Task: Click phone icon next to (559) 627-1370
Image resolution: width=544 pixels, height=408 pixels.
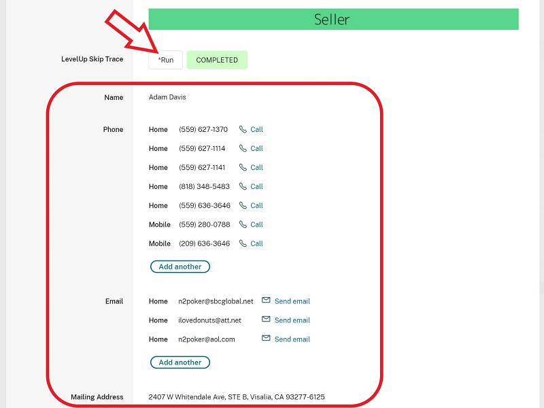Action: tap(243, 129)
